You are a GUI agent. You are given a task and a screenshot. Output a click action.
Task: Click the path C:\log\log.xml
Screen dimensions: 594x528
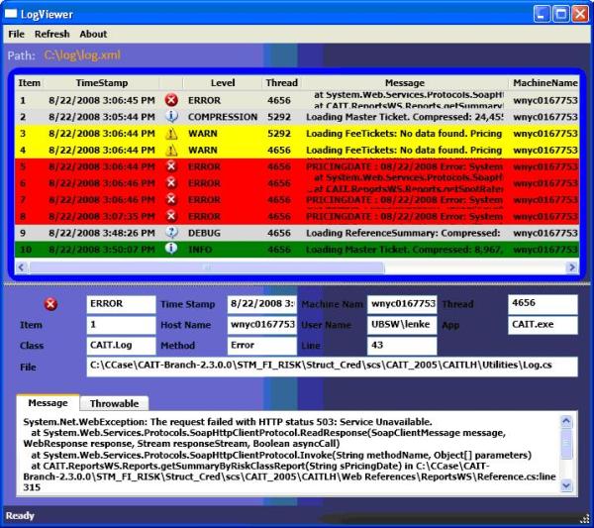pyautogui.click(x=82, y=55)
